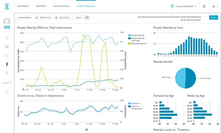
Task: Click the Nearby Locals vs. Travelers heading
Action: [171, 130]
